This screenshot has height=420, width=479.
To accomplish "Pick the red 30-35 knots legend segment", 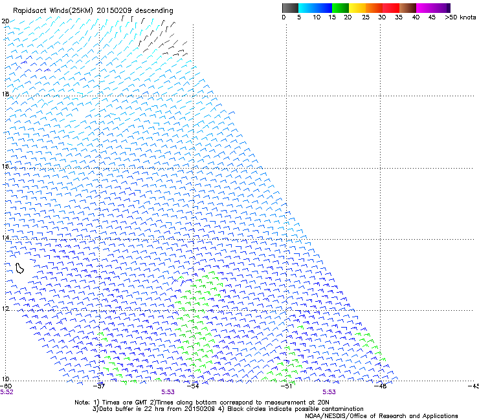I will coord(391,8).
